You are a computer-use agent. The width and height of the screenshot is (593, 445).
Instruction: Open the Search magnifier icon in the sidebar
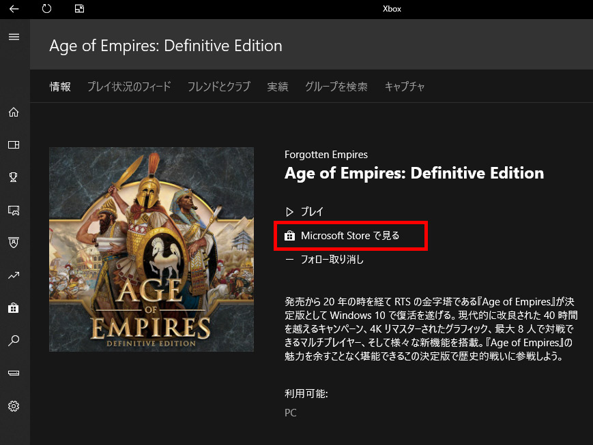14,341
